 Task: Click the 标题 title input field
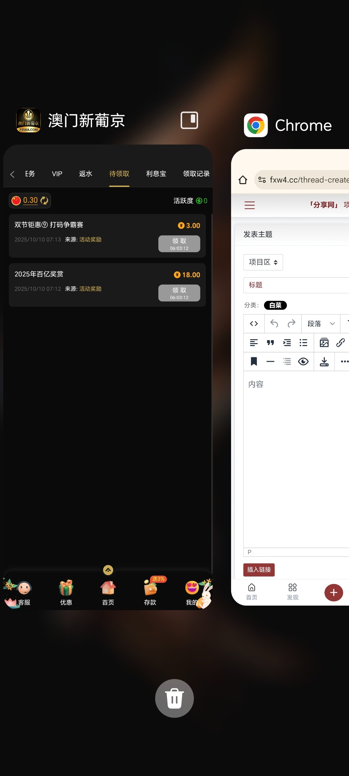click(x=296, y=285)
